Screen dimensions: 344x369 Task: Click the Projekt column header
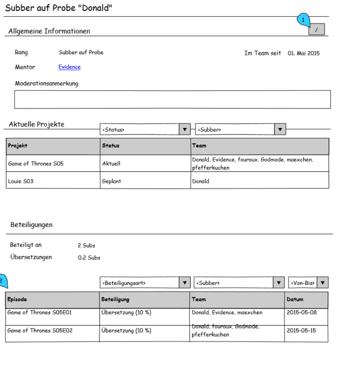(53, 146)
